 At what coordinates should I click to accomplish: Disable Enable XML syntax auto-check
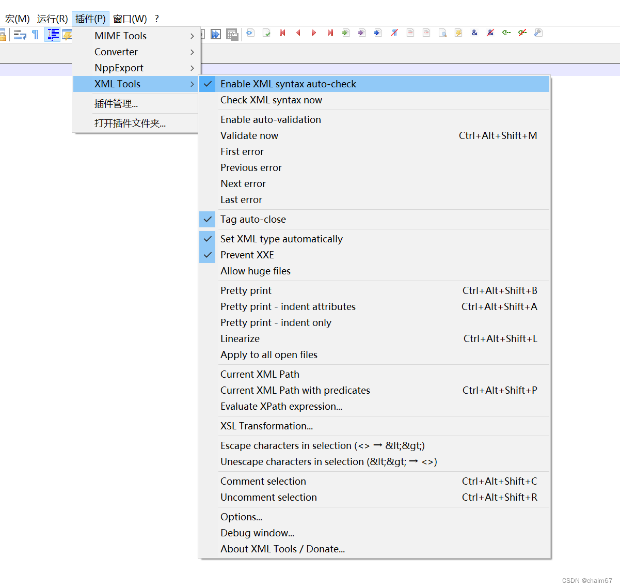point(289,84)
